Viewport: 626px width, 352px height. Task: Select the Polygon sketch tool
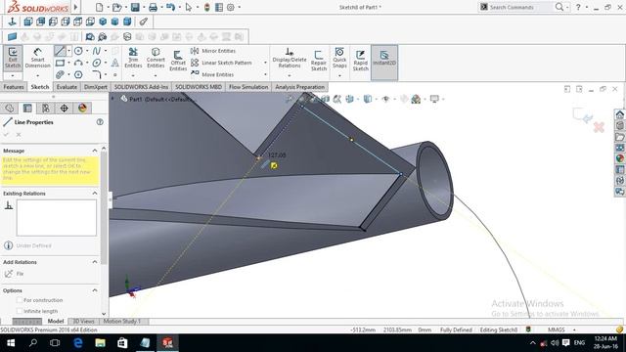tap(78, 74)
